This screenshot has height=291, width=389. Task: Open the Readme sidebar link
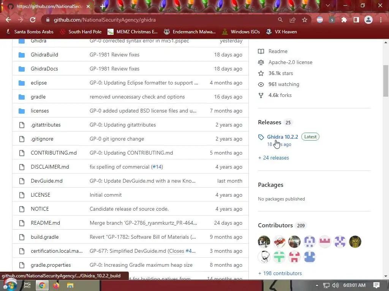click(x=278, y=51)
